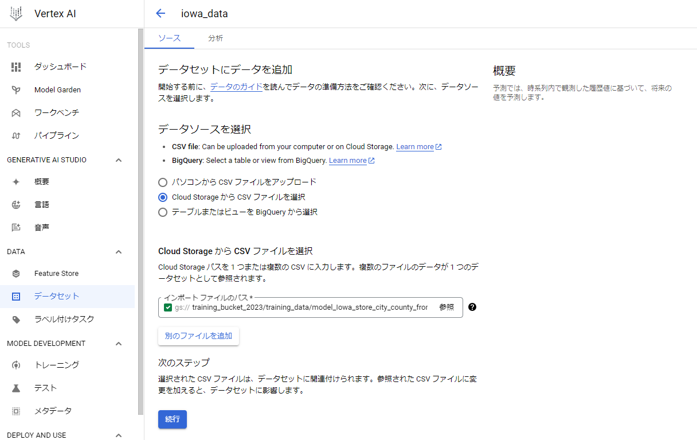697x440 pixels.
Task: Click the help question mark icon
Action: pos(472,307)
